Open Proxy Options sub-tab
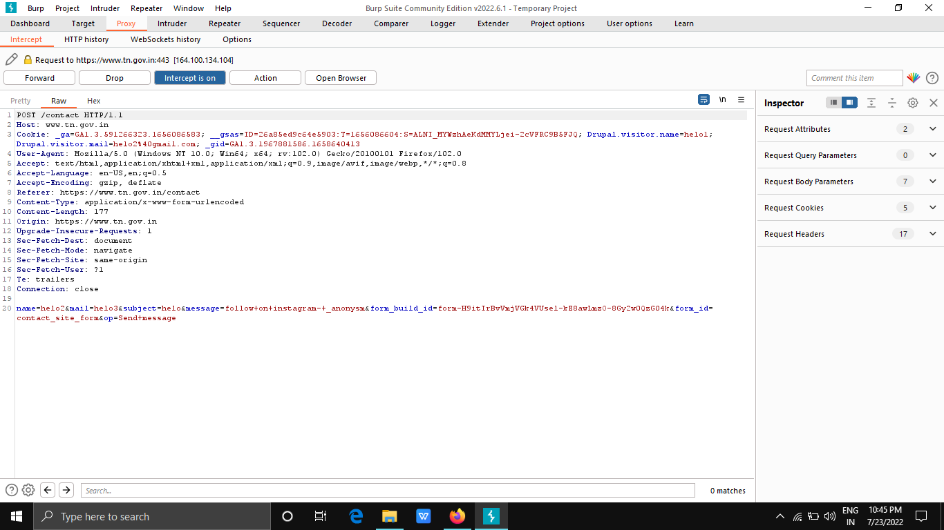This screenshot has height=530, width=944. click(237, 39)
